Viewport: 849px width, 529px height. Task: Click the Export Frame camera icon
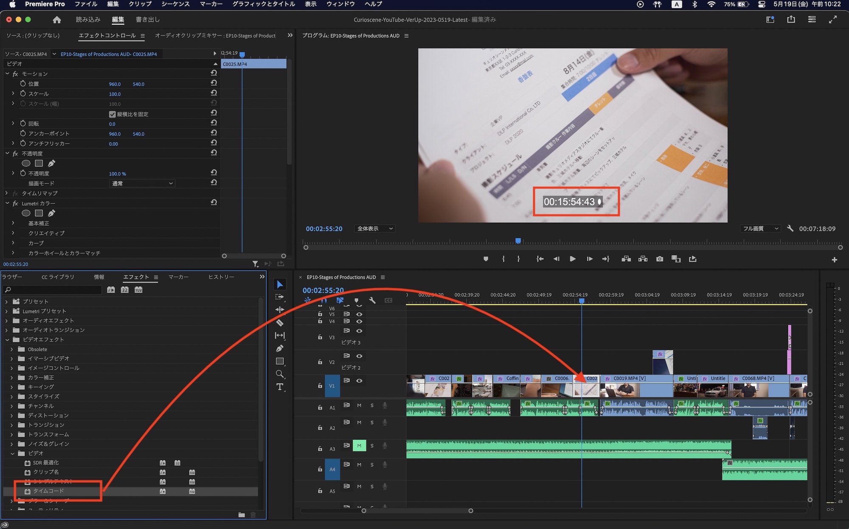coord(660,259)
